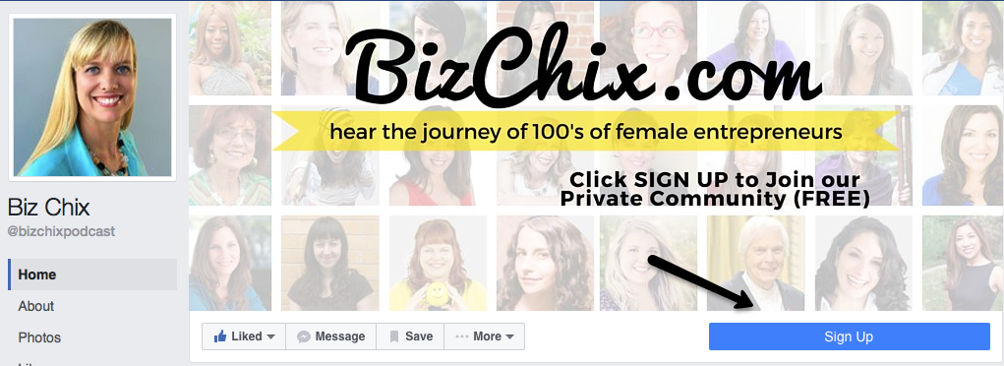The image size is (1004, 366).
Task: Click the Biz Chix page name
Action: [48, 207]
